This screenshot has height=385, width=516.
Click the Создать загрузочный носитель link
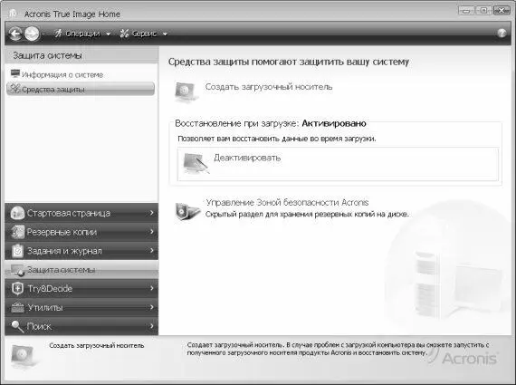point(269,87)
